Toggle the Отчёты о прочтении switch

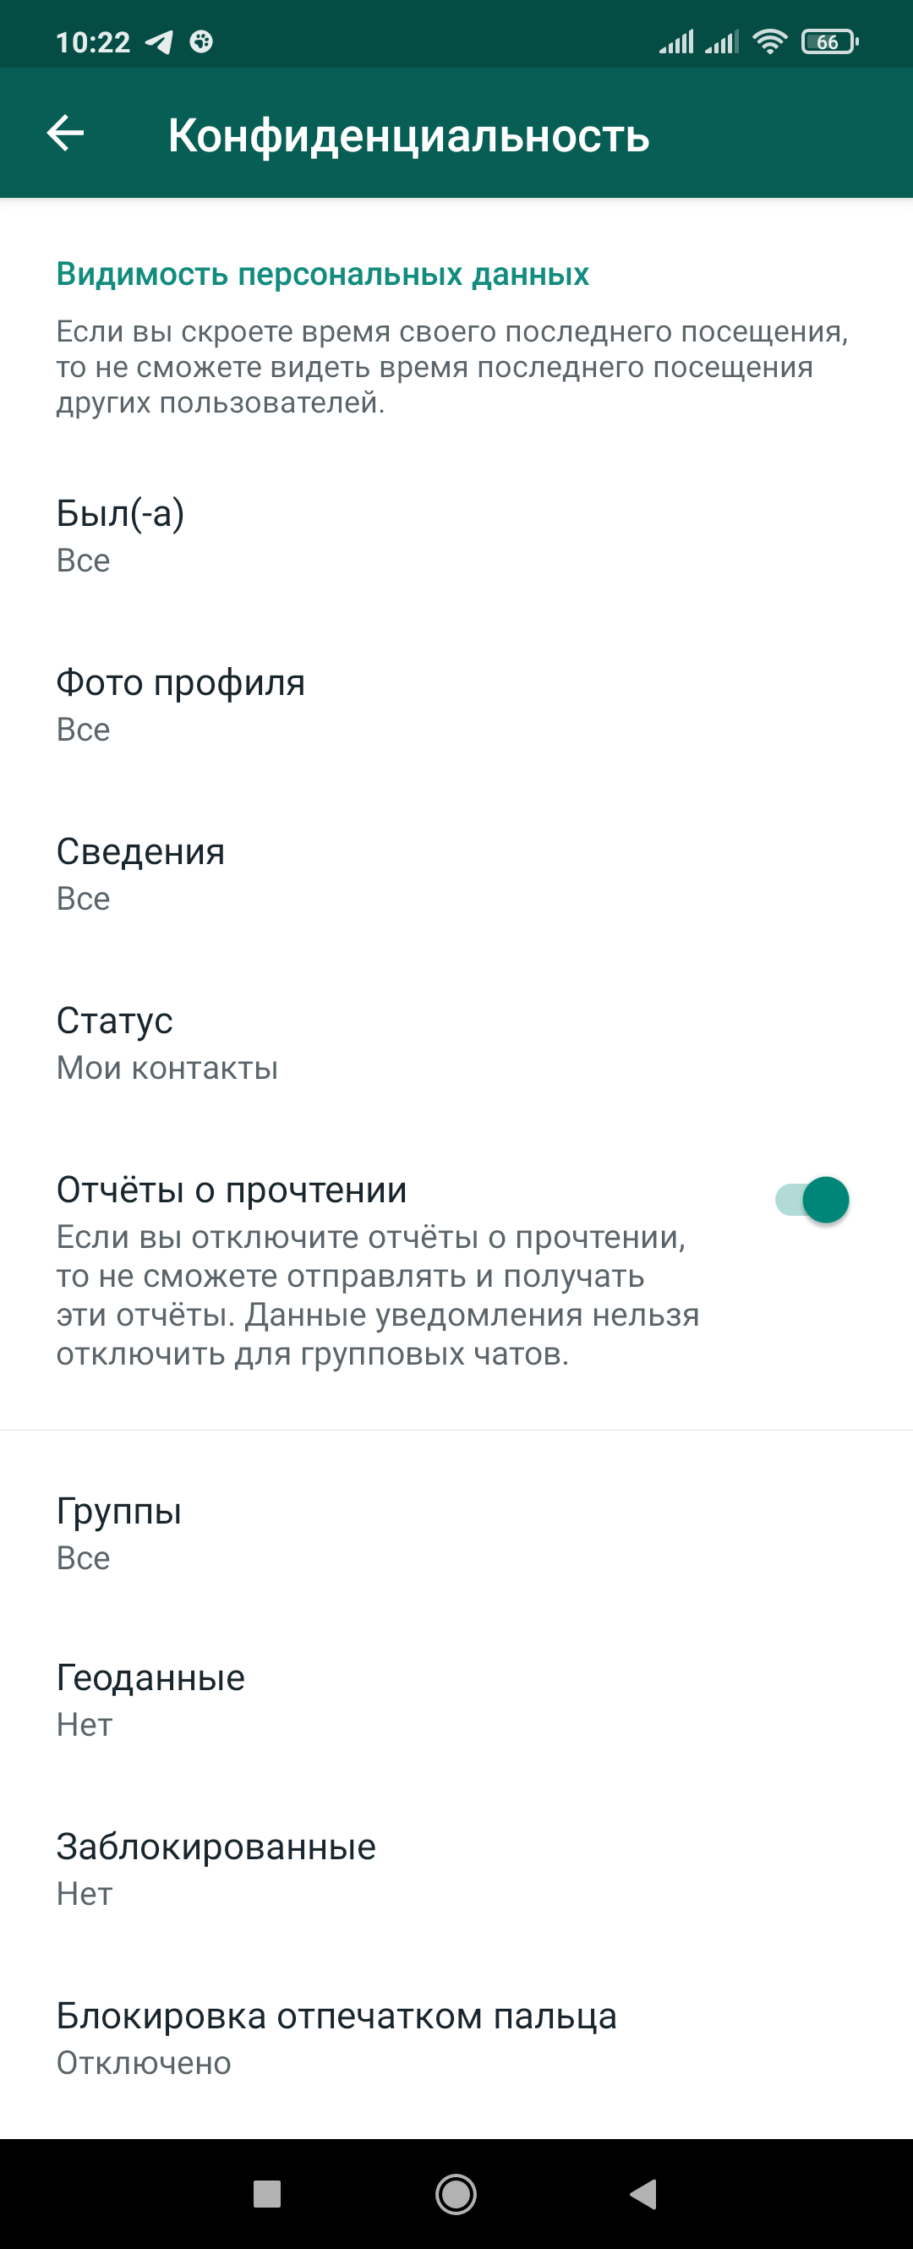coord(812,1200)
